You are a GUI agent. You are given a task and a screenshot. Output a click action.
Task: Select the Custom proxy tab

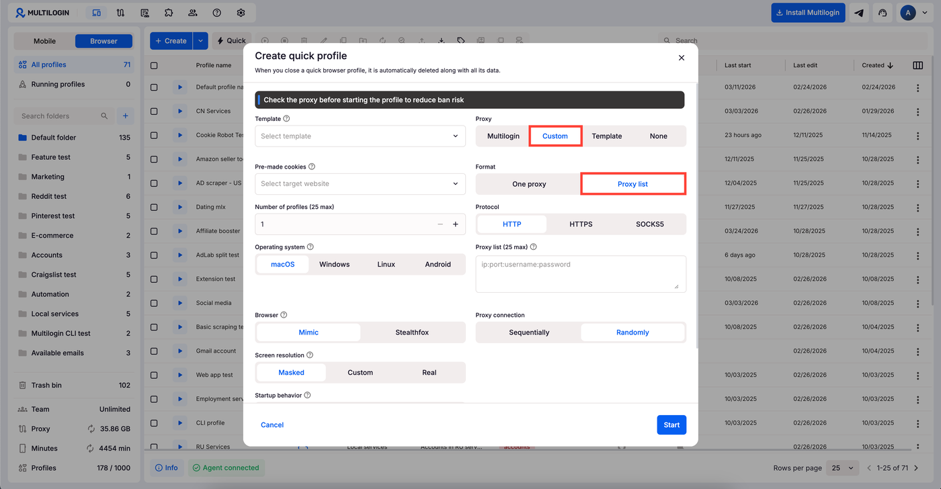(x=555, y=136)
